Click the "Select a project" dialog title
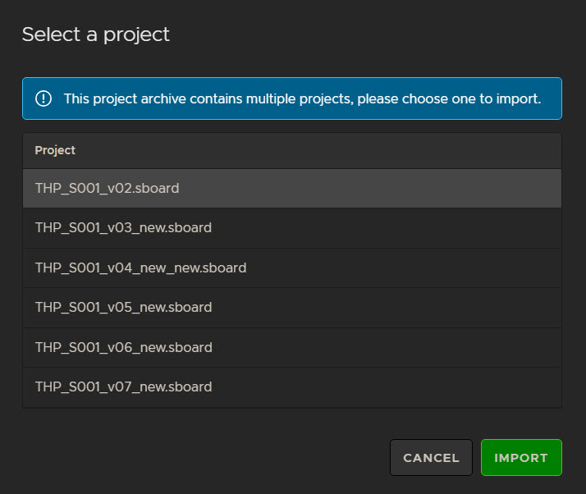 96,34
